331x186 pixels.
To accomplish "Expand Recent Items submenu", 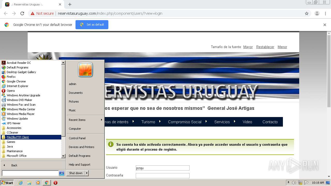I will (85, 120).
